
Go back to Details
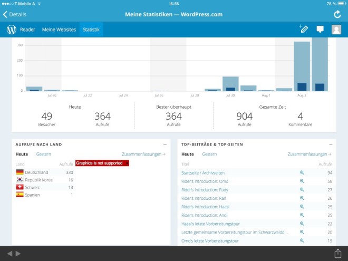coord(15,14)
